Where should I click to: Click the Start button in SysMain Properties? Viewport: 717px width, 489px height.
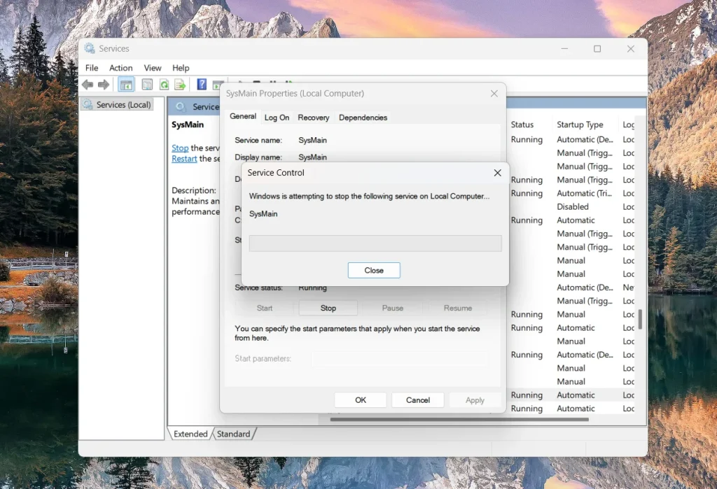[264, 308]
